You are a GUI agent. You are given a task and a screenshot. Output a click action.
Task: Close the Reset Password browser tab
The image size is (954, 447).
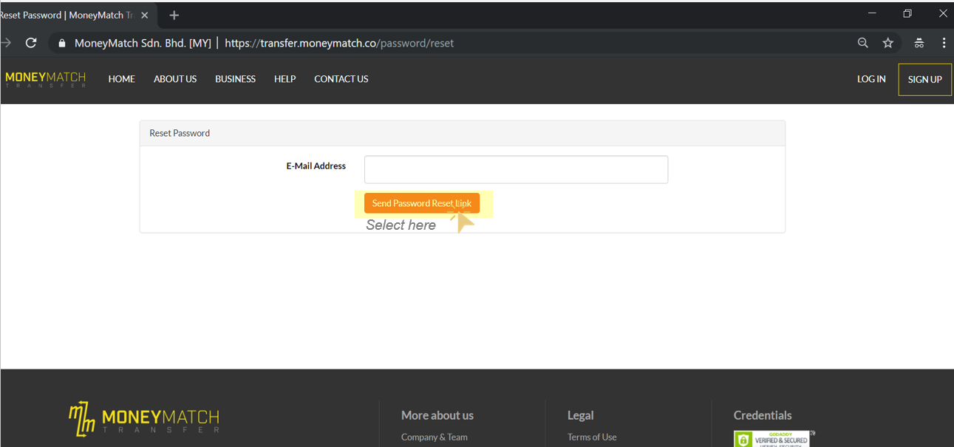pos(144,15)
